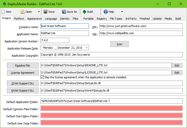187x128 pixels.
Task: Toggle Skip the license agreement checkbox
Action: 42,77
